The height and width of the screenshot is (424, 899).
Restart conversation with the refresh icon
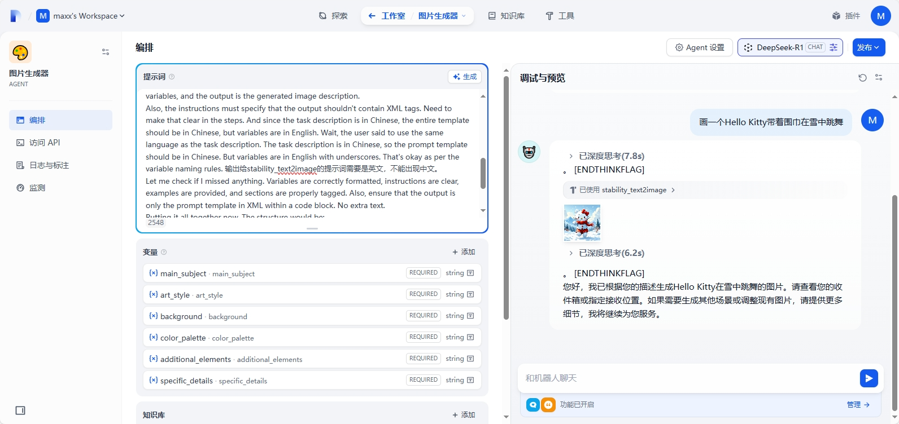pos(862,78)
